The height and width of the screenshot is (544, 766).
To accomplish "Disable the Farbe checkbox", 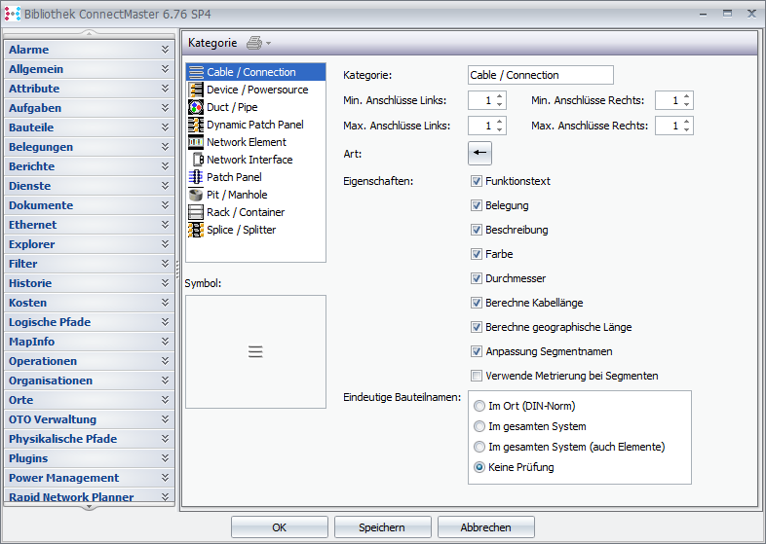I will 477,254.
